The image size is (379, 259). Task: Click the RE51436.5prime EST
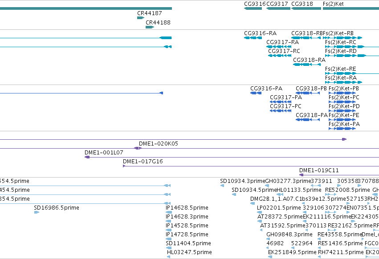[320, 248]
